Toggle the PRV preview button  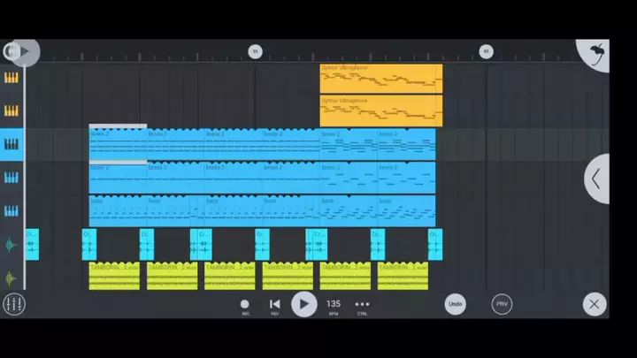click(502, 304)
